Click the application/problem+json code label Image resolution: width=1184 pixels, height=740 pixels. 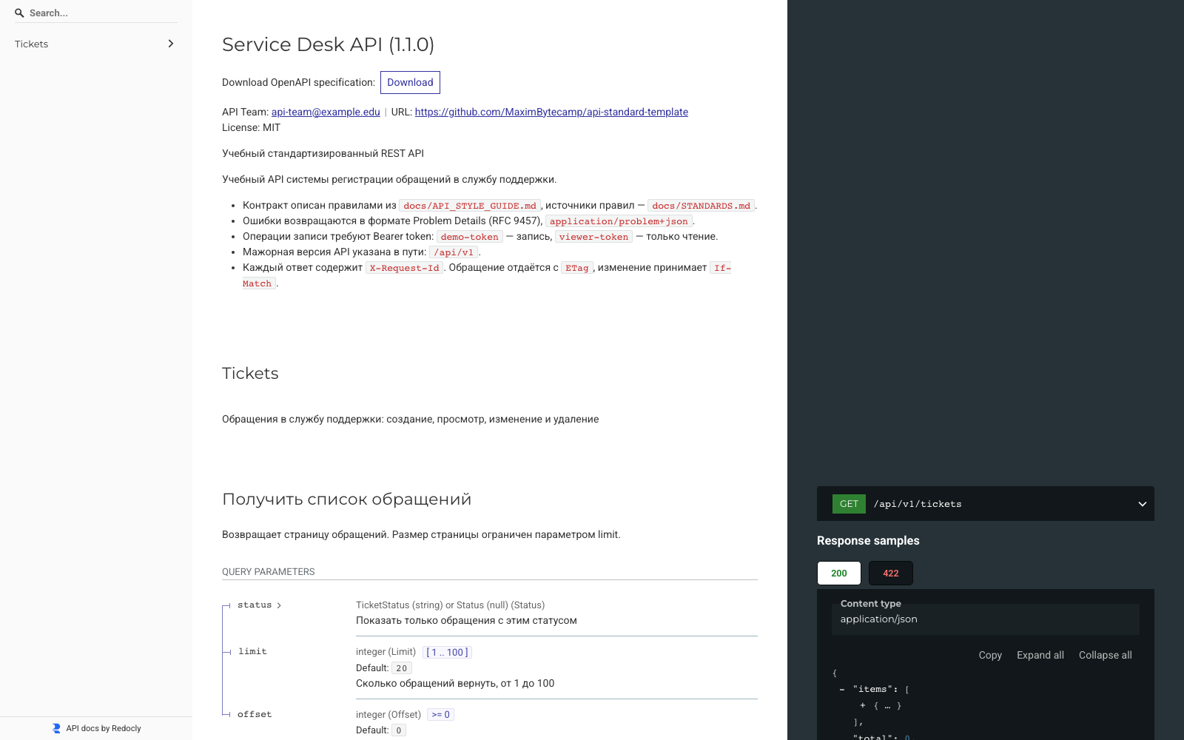pos(619,221)
